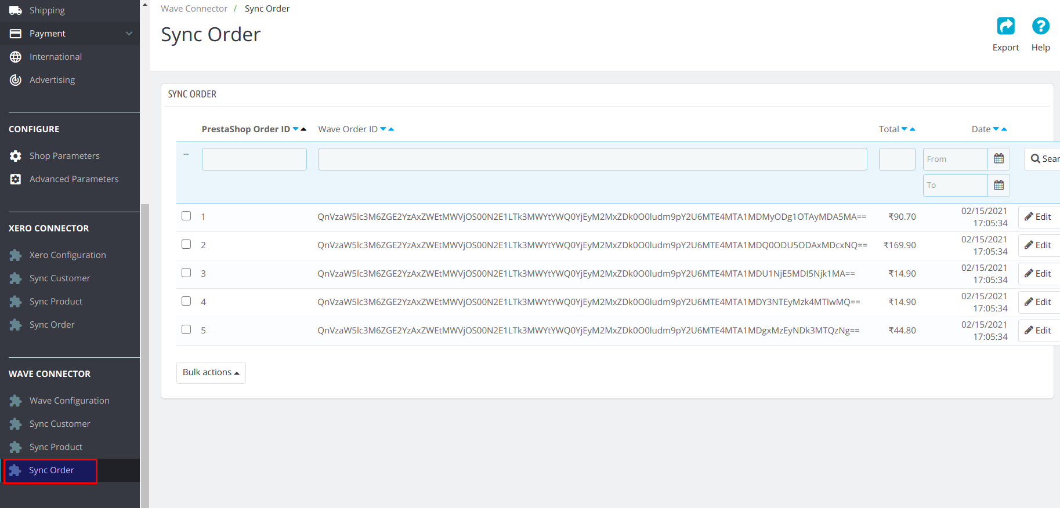Click pencil icon for order 1
Screen dimensions: 1060x508
pyautogui.click(x=1029, y=216)
